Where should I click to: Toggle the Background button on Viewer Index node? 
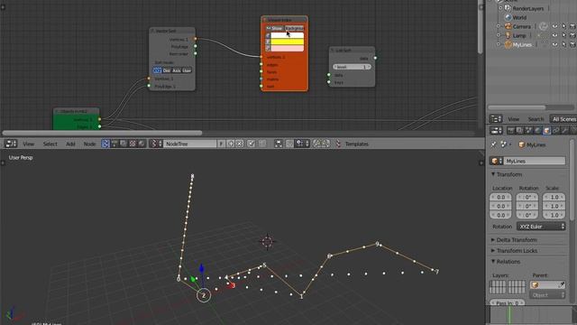pos(294,28)
